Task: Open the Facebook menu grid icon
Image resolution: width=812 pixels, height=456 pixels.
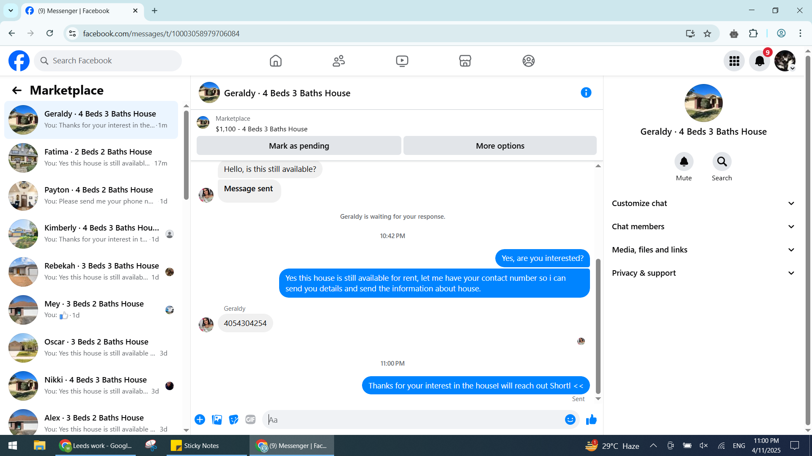Action: coord(734,61)
